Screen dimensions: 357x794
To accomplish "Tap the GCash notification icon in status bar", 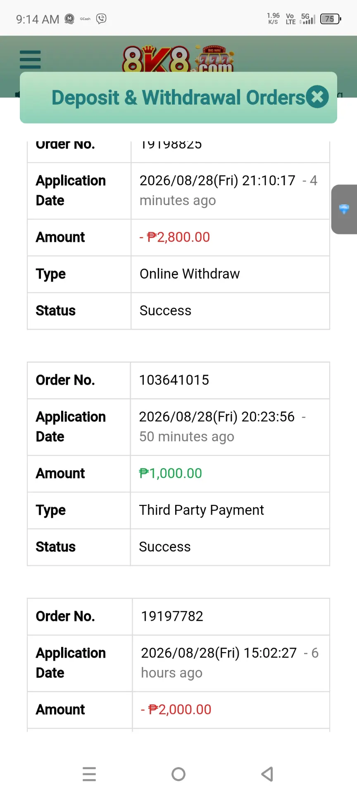I will pyautogui.click(x=85, y=19).
